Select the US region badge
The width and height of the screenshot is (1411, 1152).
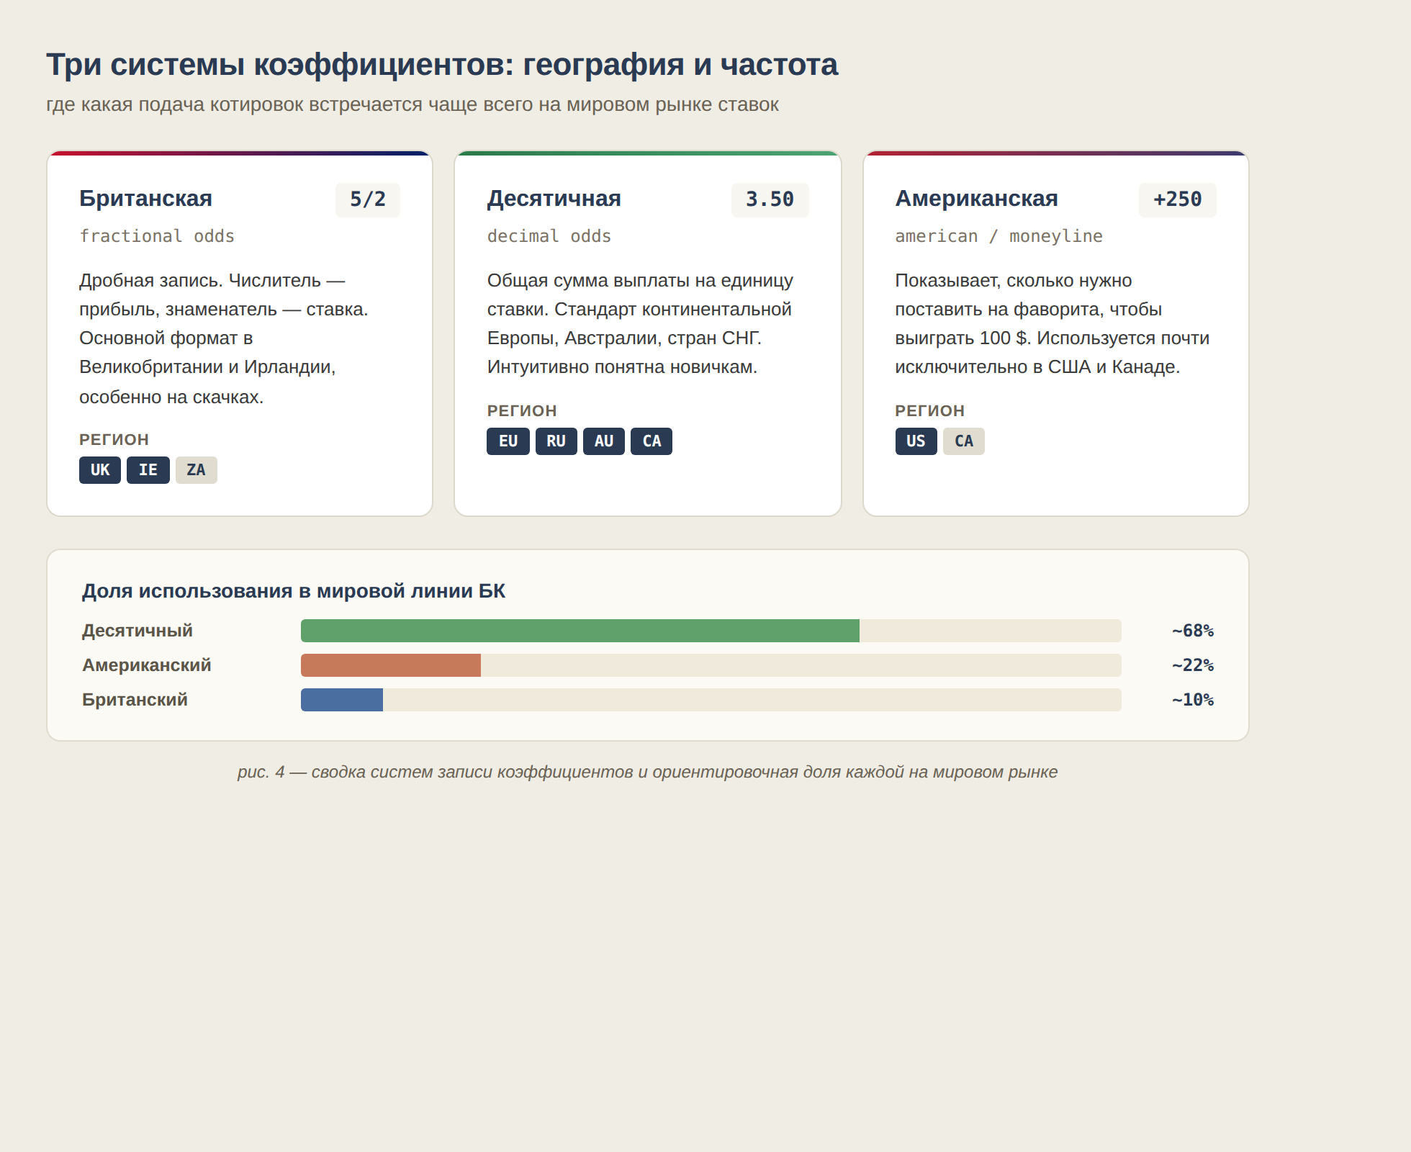916,441
